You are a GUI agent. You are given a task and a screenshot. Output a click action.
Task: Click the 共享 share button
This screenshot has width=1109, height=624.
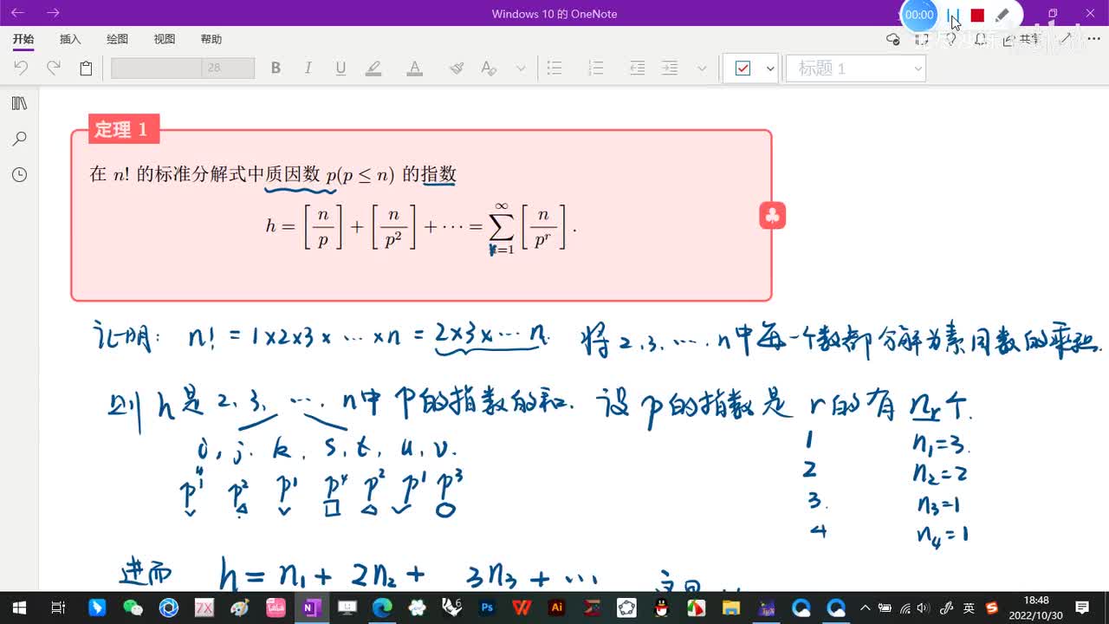pyautogui.click(x=1021, y=39)
